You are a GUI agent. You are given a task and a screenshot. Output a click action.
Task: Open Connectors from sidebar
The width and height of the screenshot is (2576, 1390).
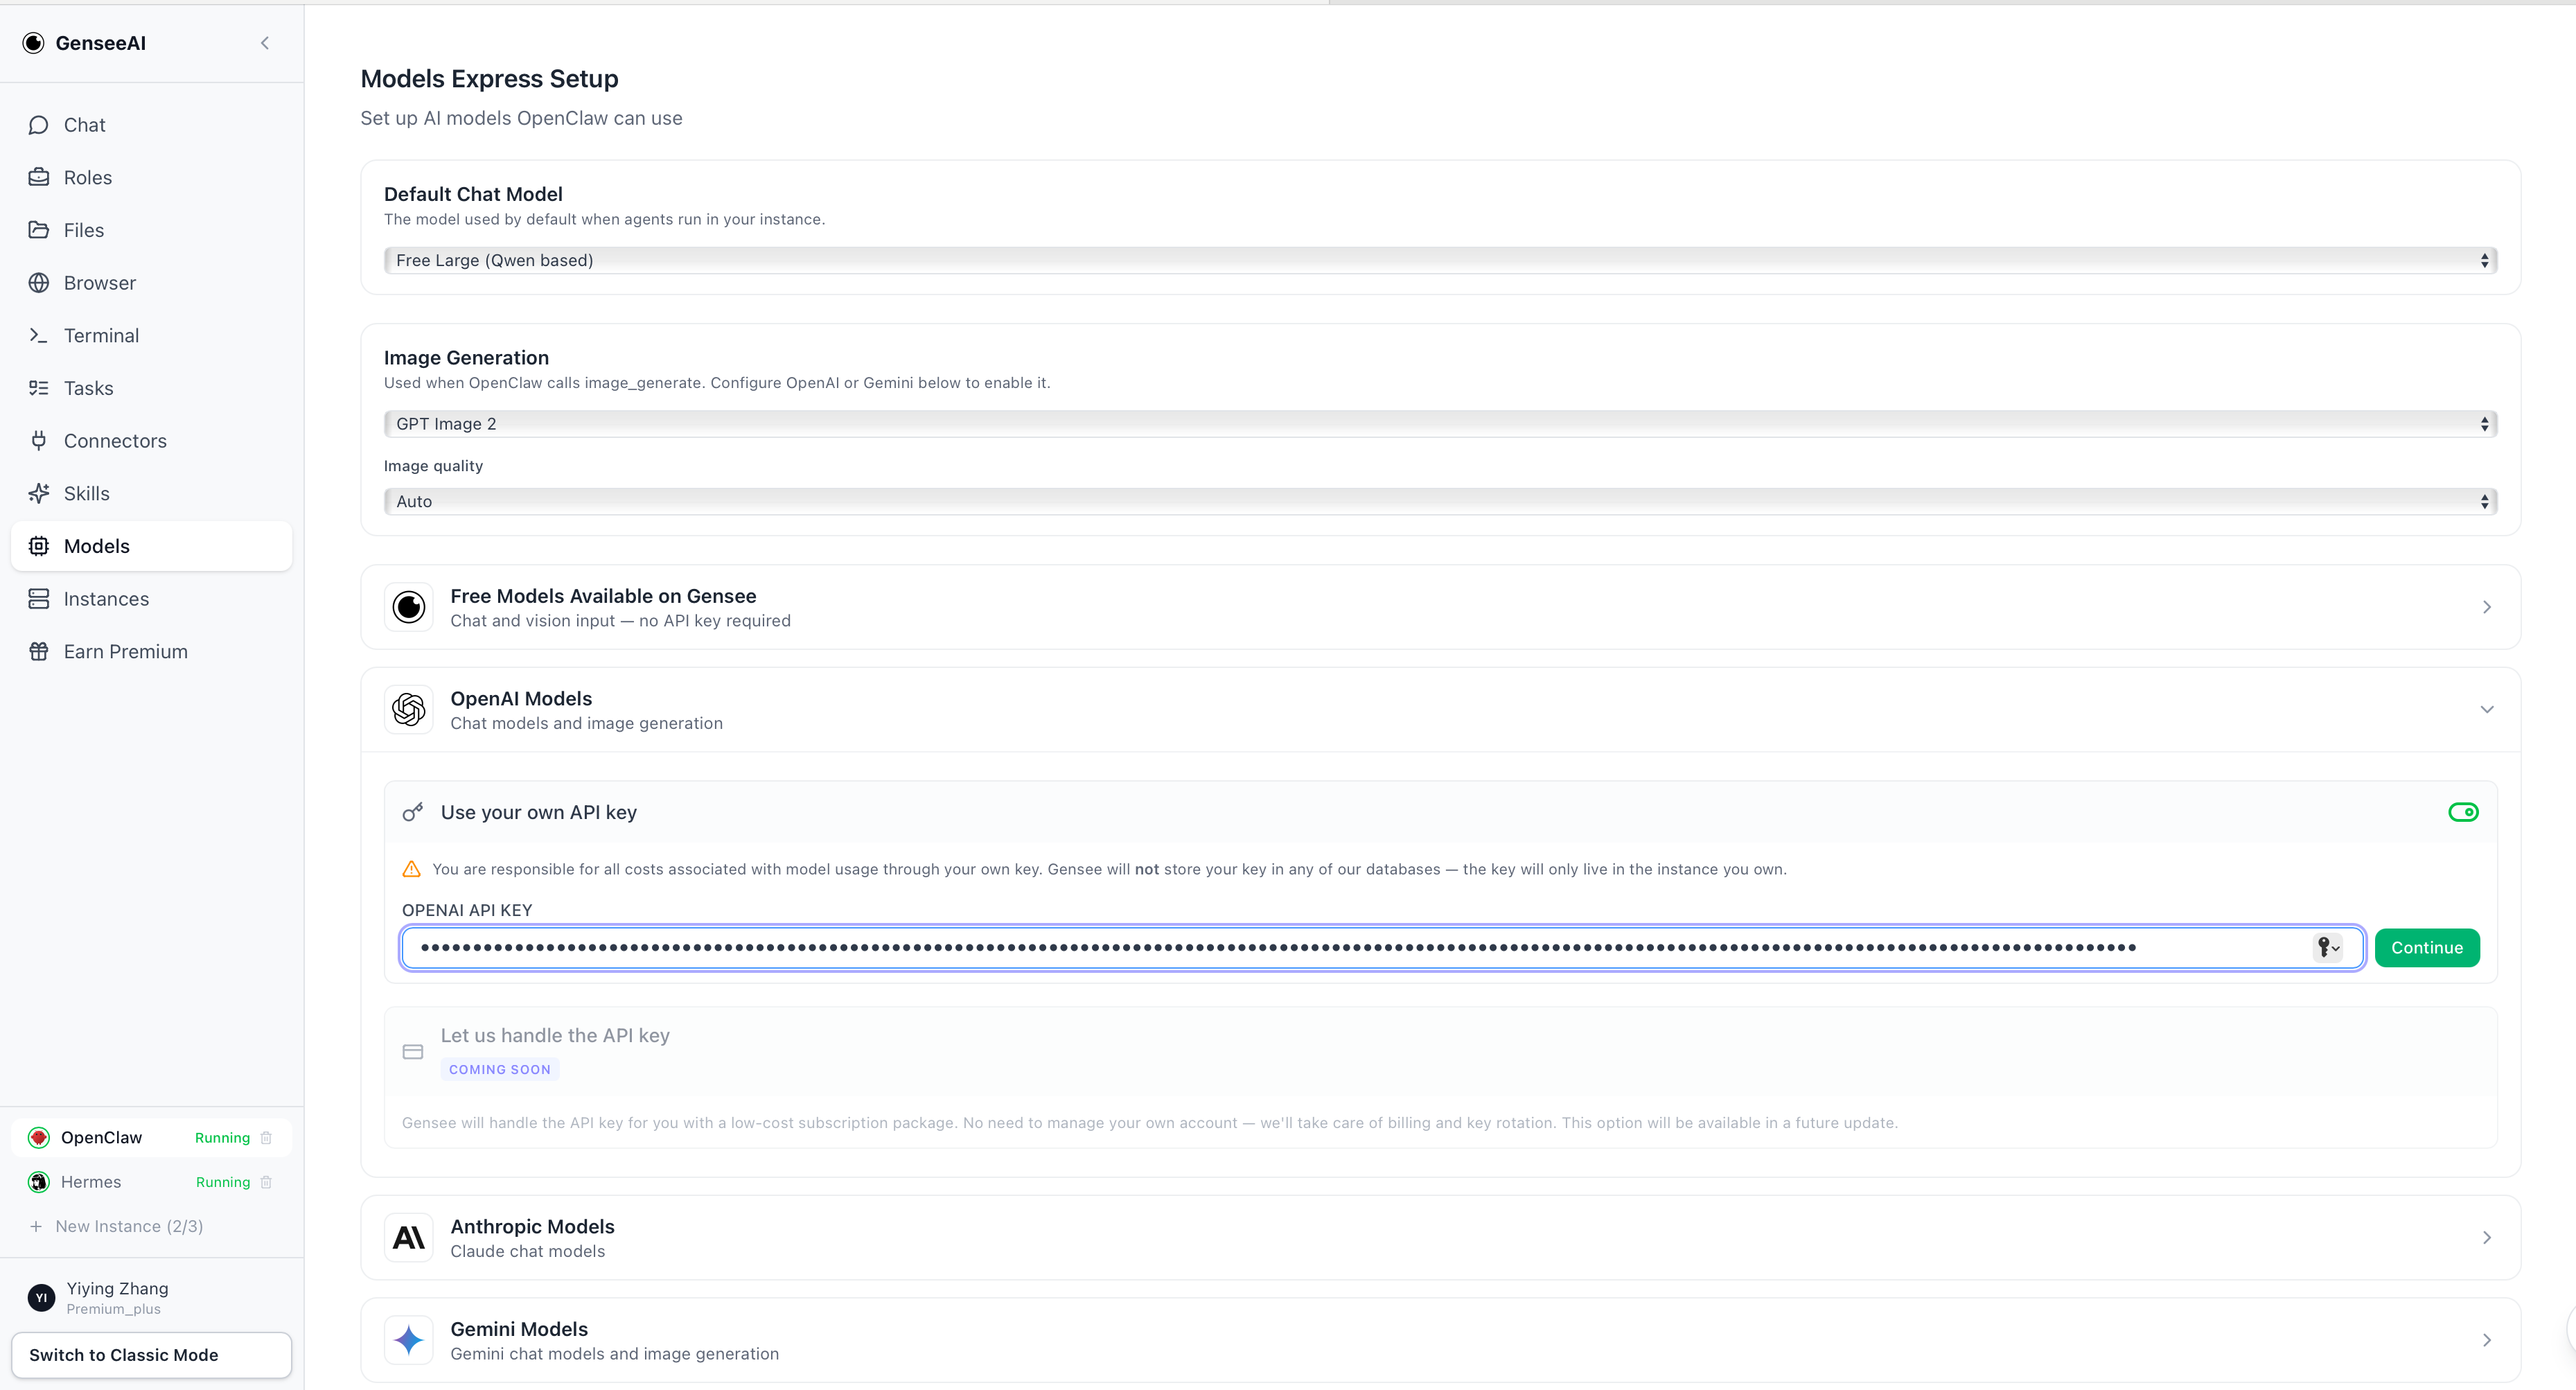[151, 441]
